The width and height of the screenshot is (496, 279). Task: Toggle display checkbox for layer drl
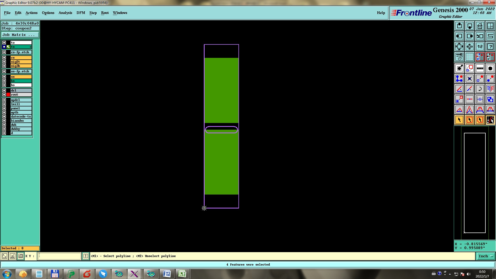[4, 90]
